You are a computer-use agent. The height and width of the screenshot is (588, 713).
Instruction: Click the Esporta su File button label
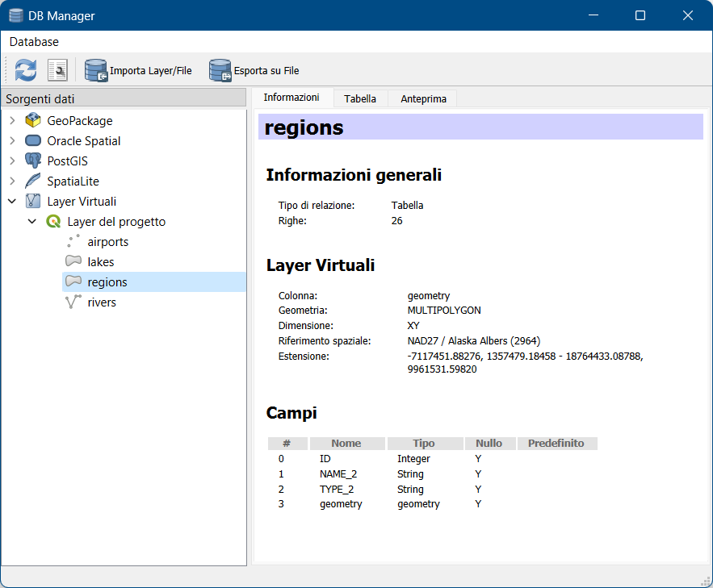266,71
